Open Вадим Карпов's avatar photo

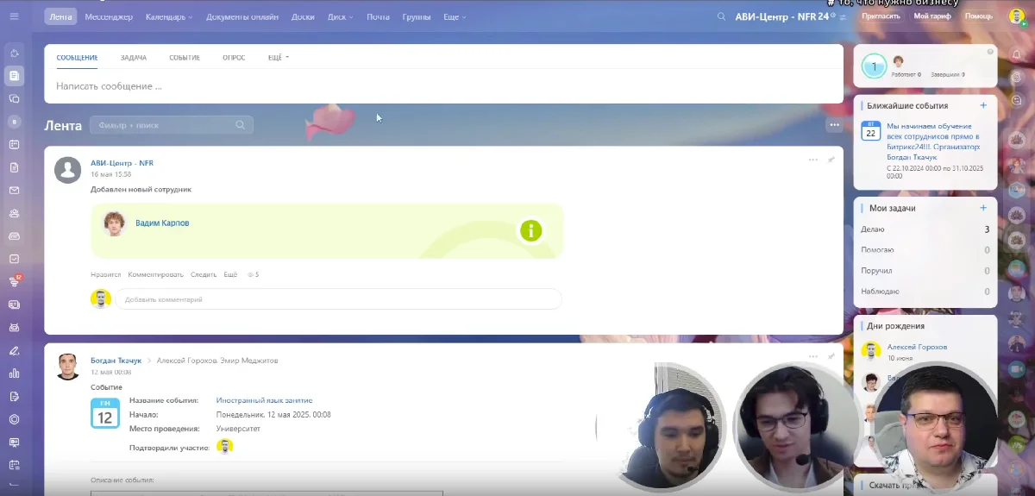coord(114,223)
